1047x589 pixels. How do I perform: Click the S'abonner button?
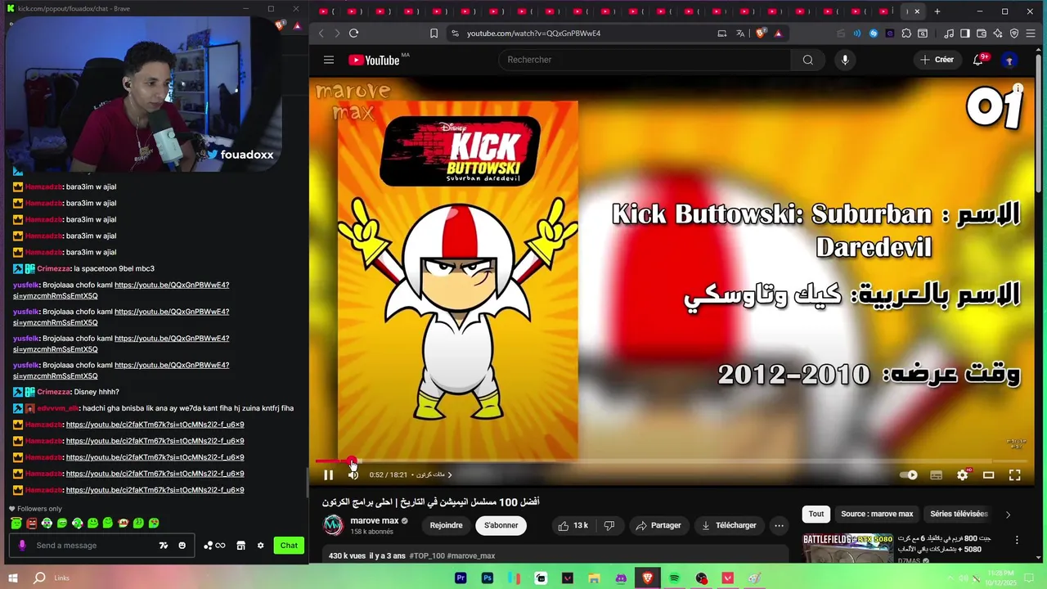point(501,525)
